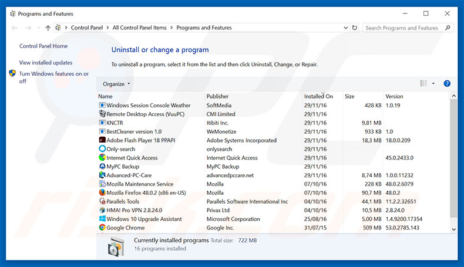Viewport: 464px width, 267px height.
Task: Click the Mozilla Firefox 48.0.2 icon
Action: pos(102,192)
